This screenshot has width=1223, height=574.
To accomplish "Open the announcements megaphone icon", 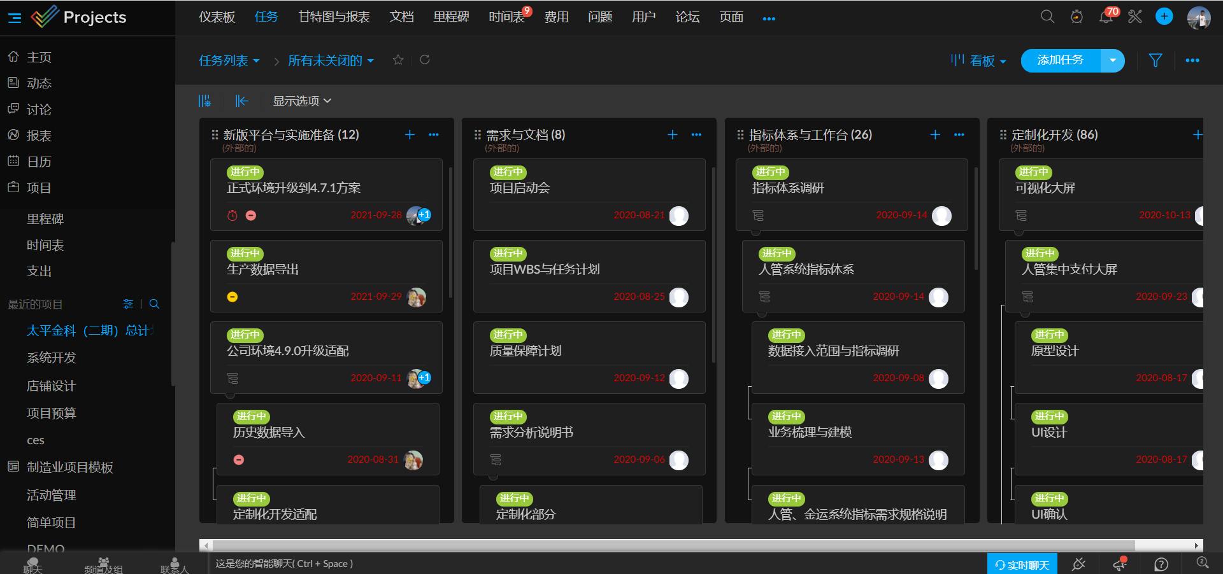I will [1120, 564].
